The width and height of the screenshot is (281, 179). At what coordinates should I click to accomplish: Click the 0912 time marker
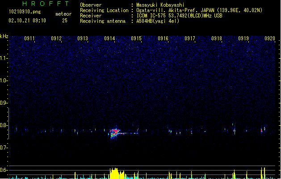coord(56,38)
